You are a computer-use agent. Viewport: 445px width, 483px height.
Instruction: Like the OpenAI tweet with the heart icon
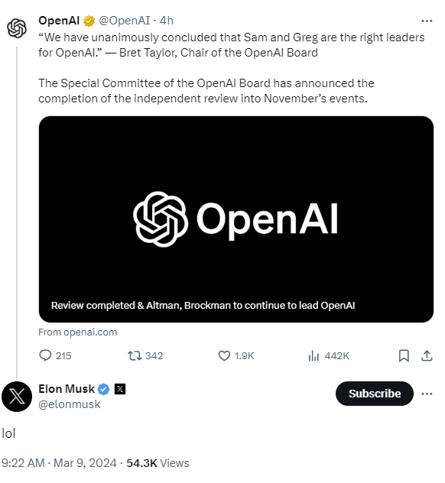pyautogui.click(x=224, y=356)
